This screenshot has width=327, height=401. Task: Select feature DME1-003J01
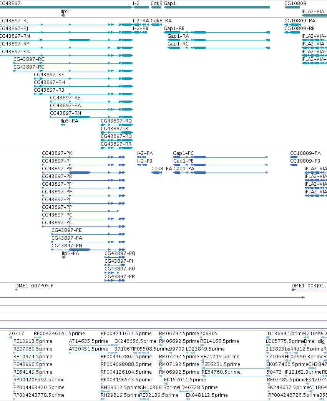point(309,290)
